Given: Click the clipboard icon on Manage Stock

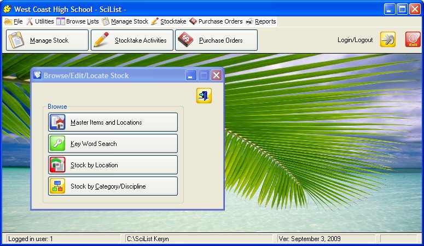Looking at the screenshot, I should [x=17, y=40].
